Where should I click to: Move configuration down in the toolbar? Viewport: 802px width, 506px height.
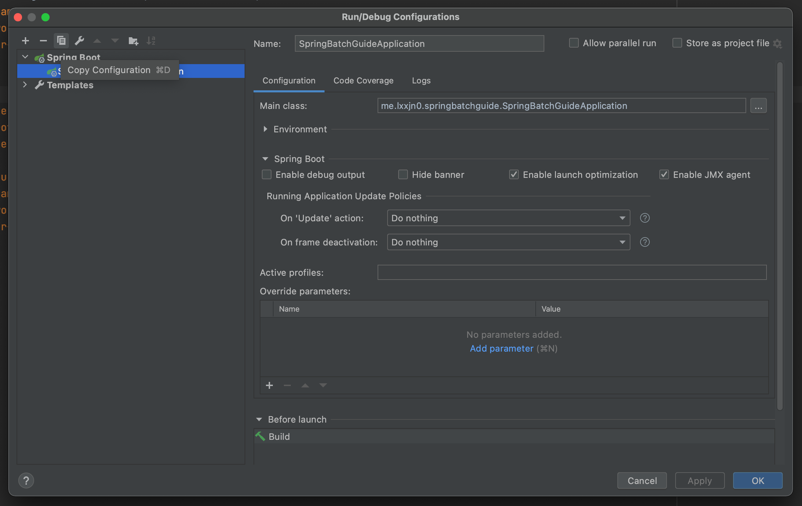click(115, 41)
